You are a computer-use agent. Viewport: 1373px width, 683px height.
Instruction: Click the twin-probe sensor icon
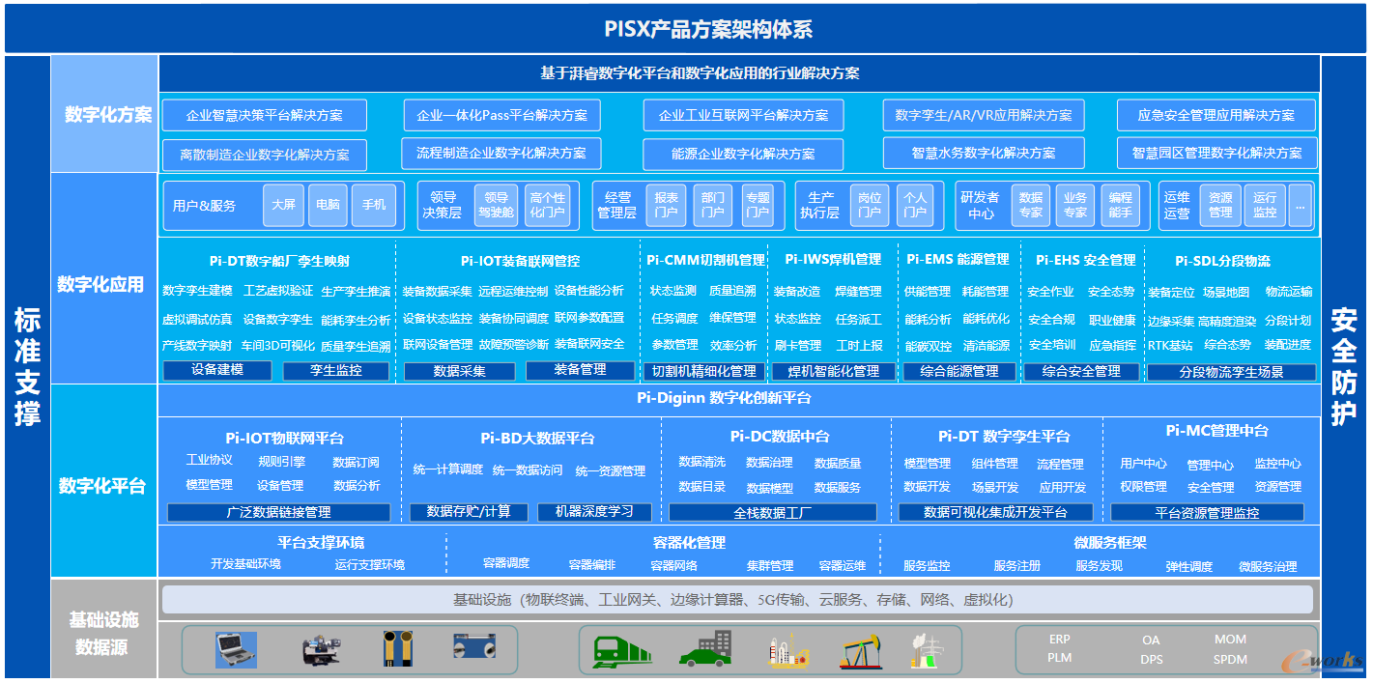(x=395, y=650)
